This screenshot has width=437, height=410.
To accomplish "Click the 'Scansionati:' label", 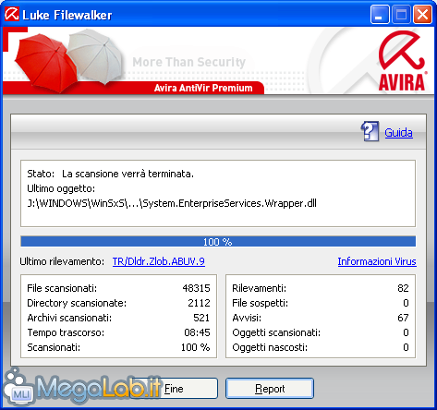I will (x=54, y=347).
